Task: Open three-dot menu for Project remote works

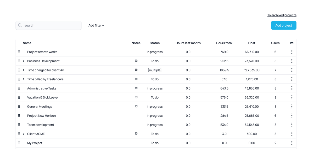Action: (x=292, y=52)
